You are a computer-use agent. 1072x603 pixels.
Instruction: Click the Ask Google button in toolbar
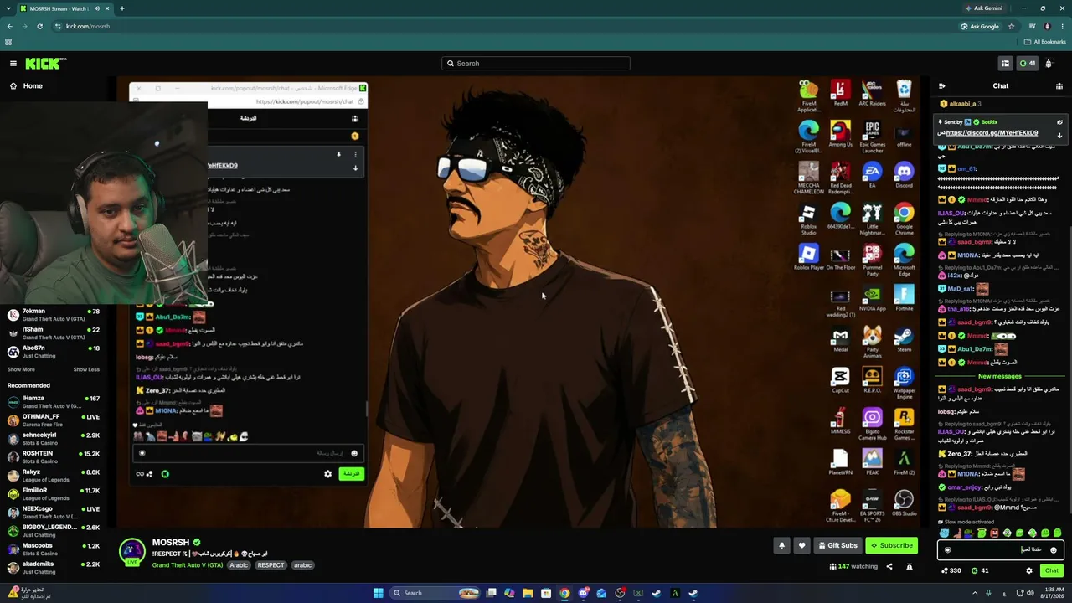980,26
